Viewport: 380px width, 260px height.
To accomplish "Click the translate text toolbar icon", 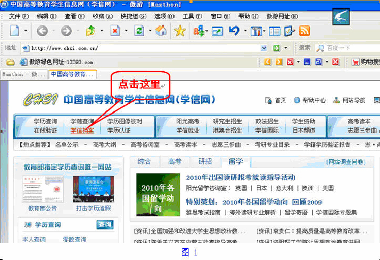I will [x=199, y=31].
